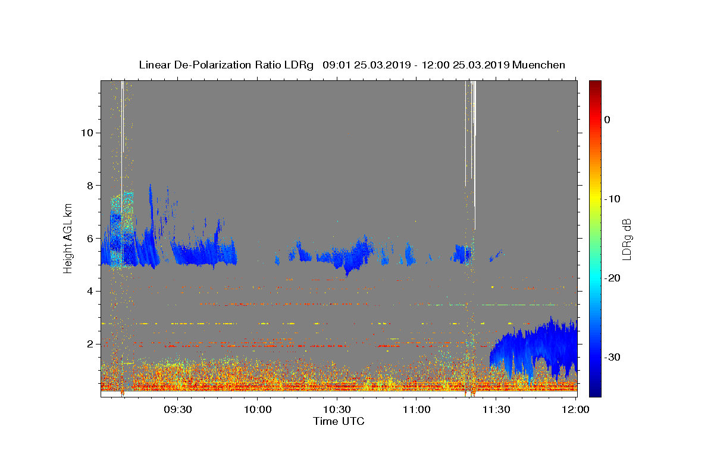The width and height of the screenshot is (714, 476).
Task: Click the colorbar value -30
Action: coord(613,357)
